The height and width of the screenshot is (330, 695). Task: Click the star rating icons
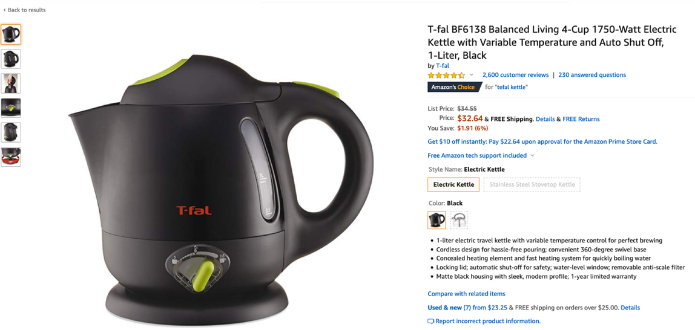click(x=446, y=75)
